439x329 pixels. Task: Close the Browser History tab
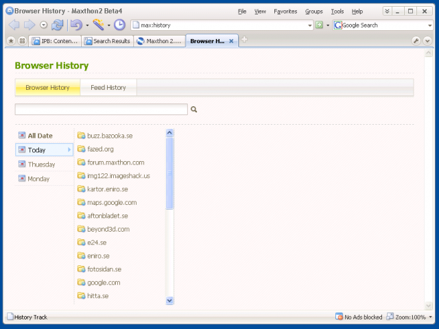[x=232, y=41]
